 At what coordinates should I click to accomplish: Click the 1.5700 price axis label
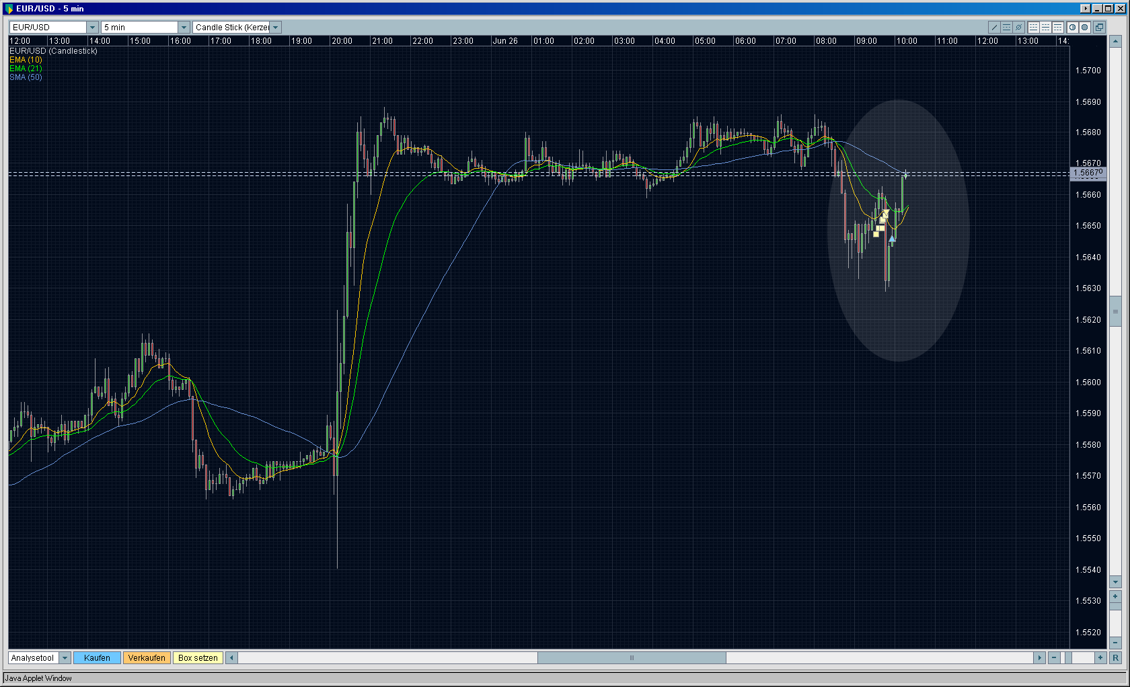pyautogui.click(x=1088, y=71)
